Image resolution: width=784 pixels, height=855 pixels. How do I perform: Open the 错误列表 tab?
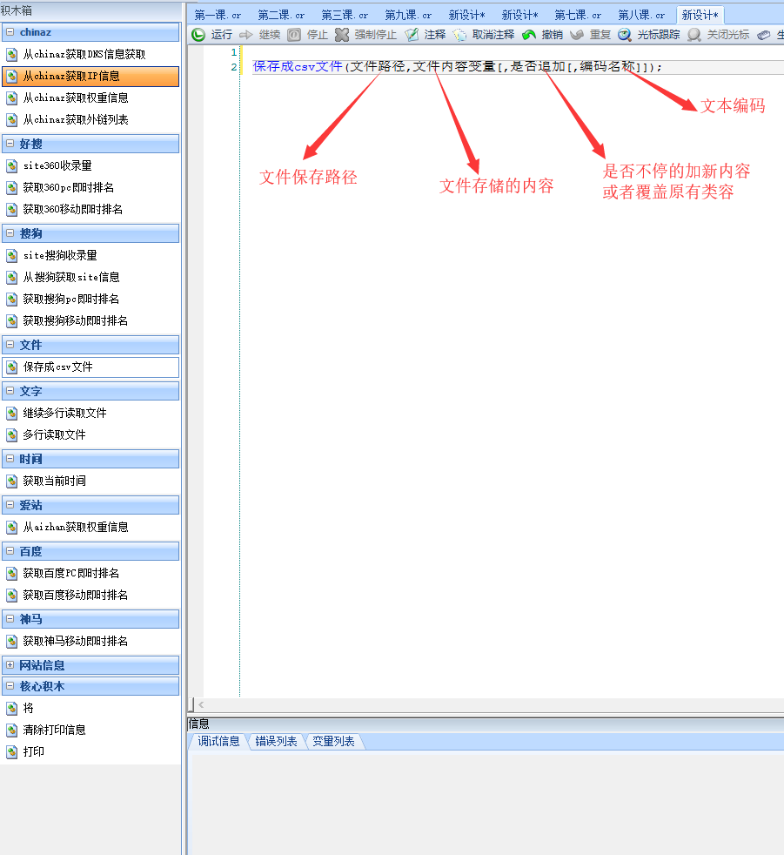click(x=276, y=742)
